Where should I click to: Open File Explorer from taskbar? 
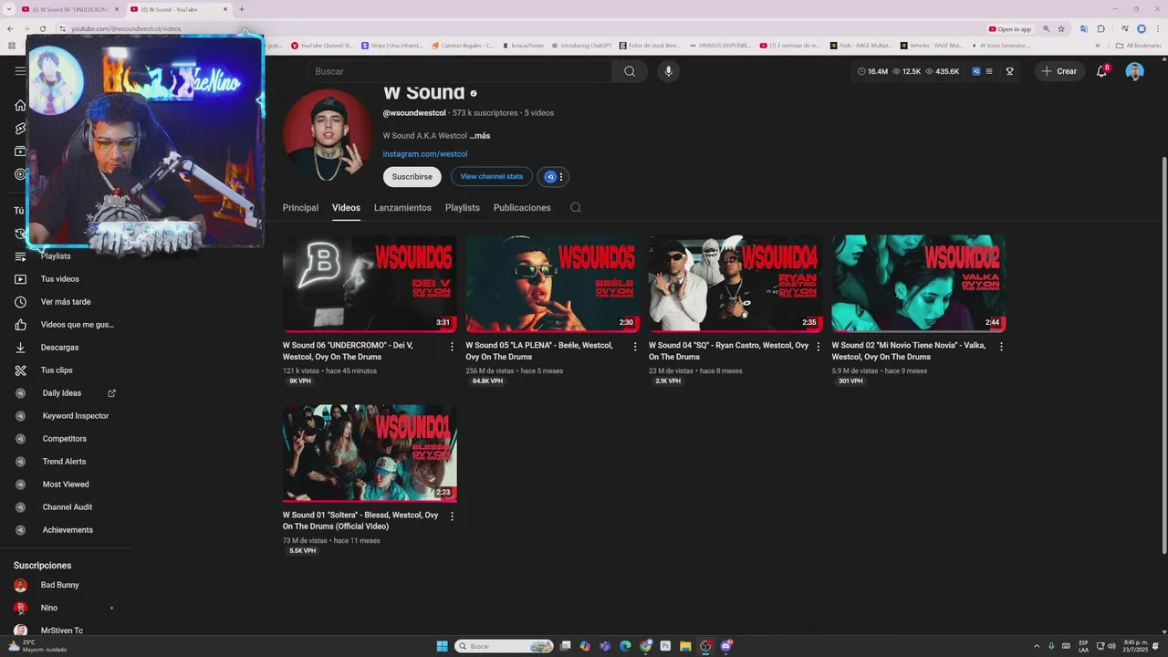coord(685,646)
